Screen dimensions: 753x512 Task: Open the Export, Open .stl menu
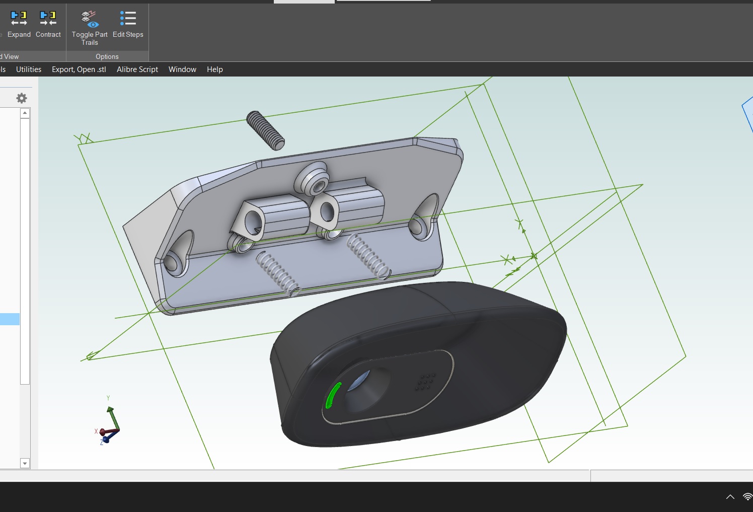tap(79, 69)
